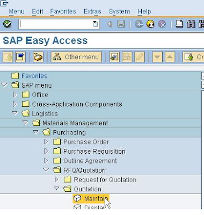Click the SAP Business Workplace icon
204x215 pixels.
(38, 57)
